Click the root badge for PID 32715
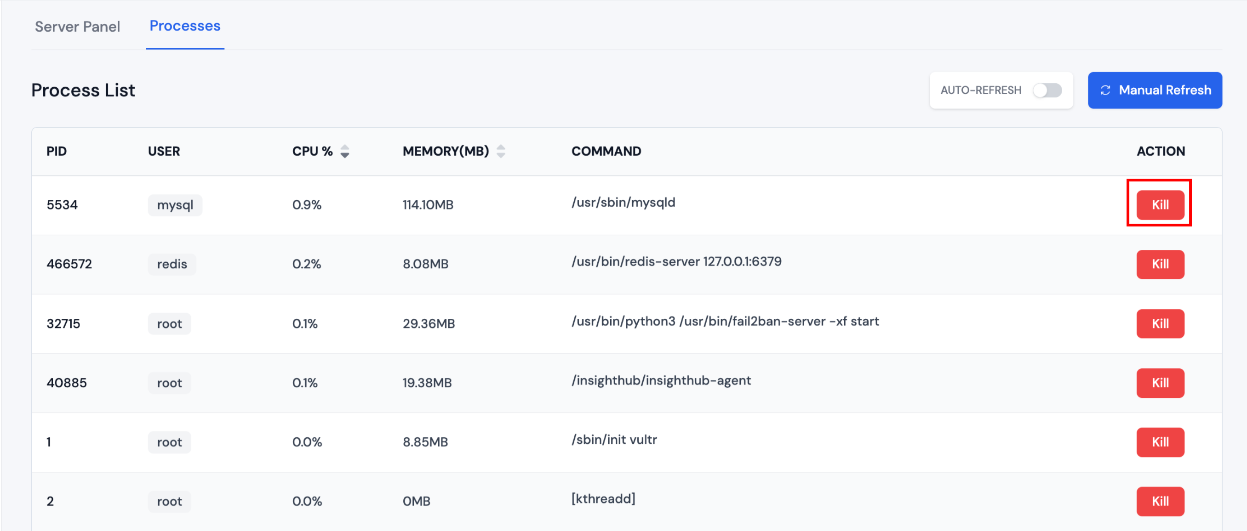Screen dimensions: 1247x531 [169, 323]
